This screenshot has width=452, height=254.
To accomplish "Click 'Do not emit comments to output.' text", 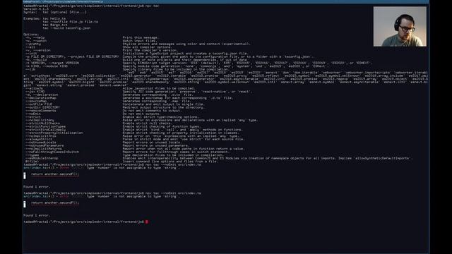I will [x=152, y=111].
